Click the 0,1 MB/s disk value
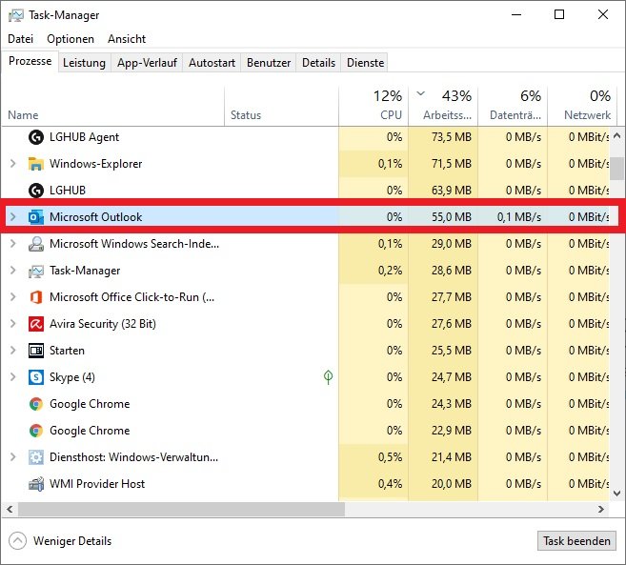This screenshot has height=565, width=626. [519, 217]
